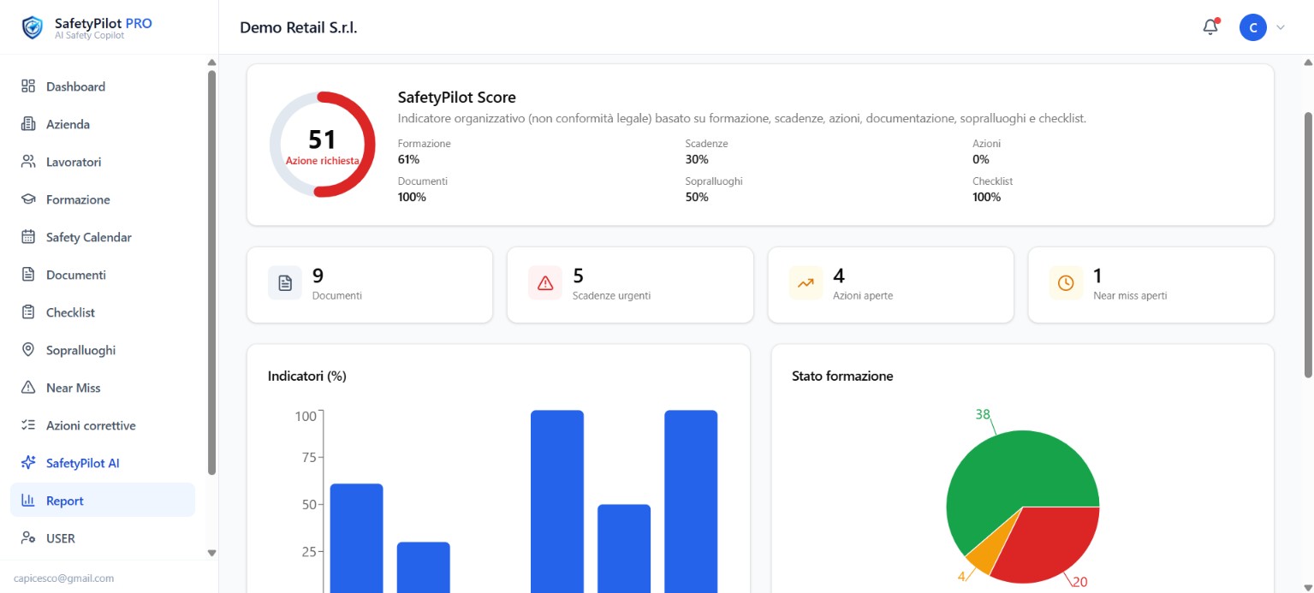
Task: Open the Dashboard menu item
Action: click(103, 86)
